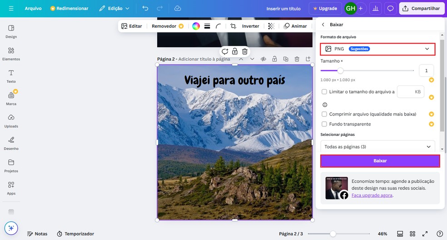Hide page 2 with the eye icon
This screenshot has height=240, width=447.
click(263, 59)
